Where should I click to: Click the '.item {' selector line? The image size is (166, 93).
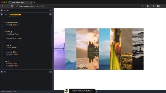[8, 45]
